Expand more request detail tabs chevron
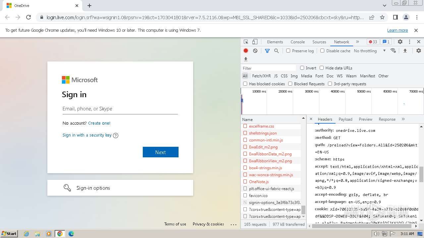The image size is (424, 238). tap(403, 119)
